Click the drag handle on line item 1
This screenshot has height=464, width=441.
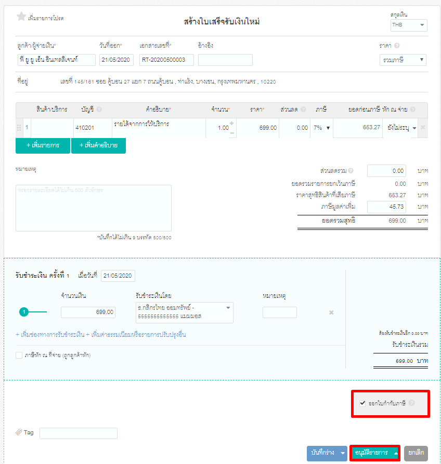click(x=19, y=127)
